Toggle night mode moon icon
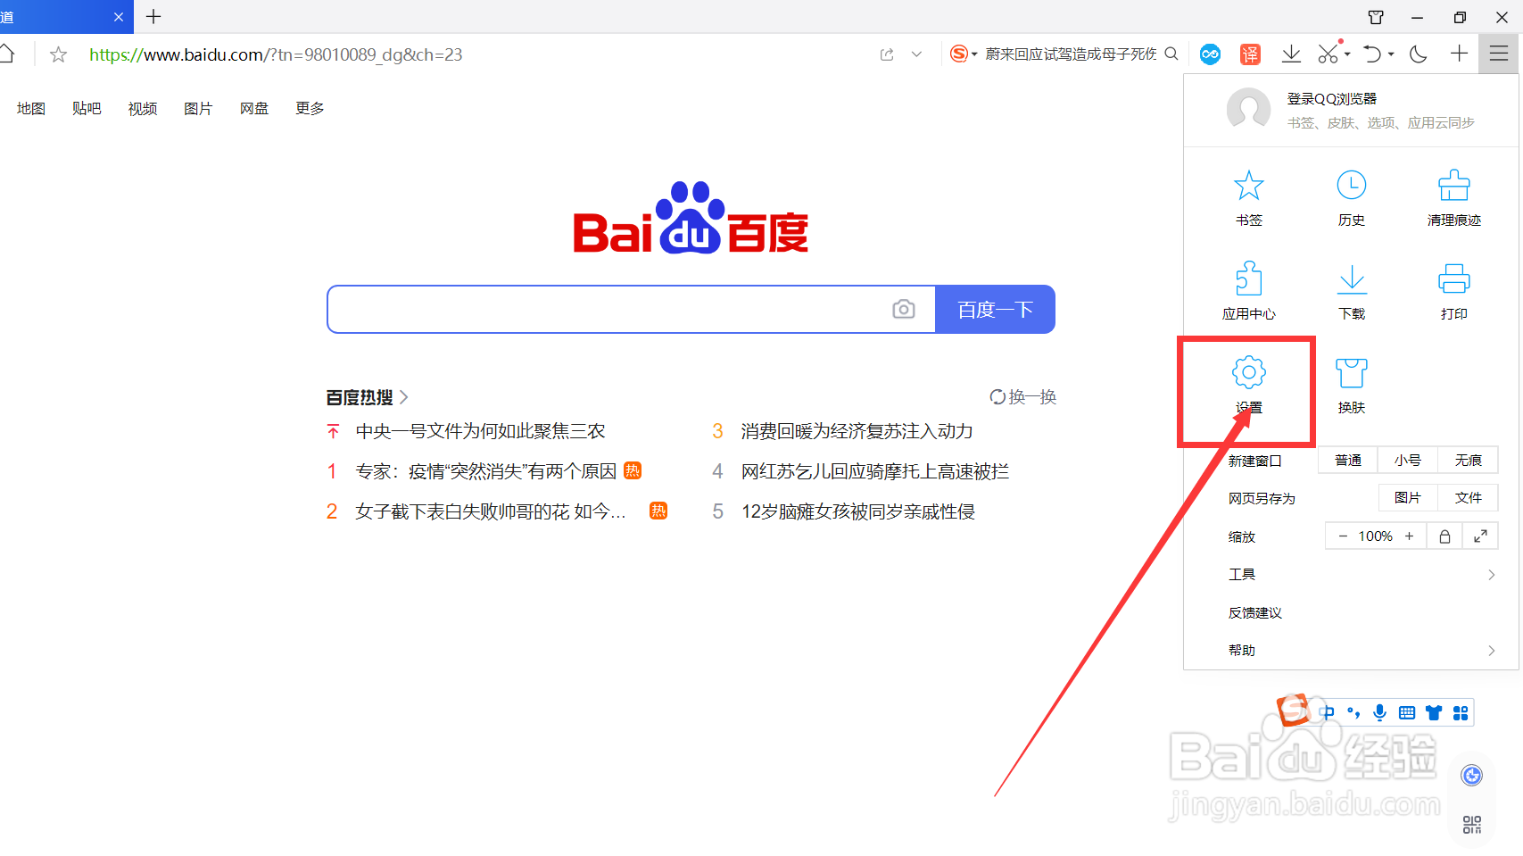This screenshot has width=1523, height=856. (1418, 54)
